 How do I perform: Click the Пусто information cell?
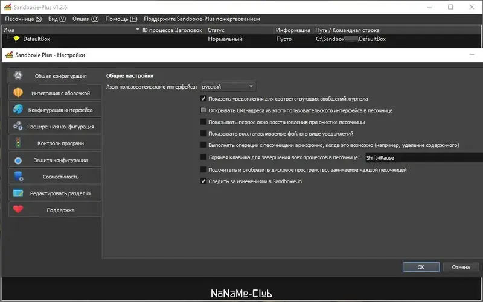[x=284, y=39]
